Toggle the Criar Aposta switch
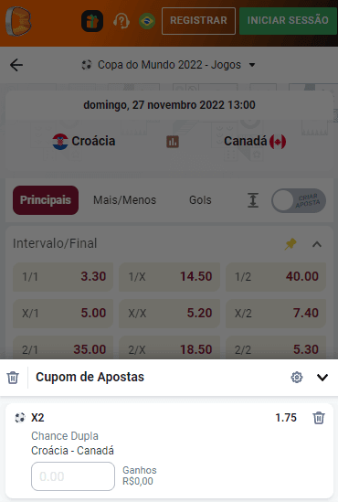The width and height of the screenshot is (338, 502). 299,200
